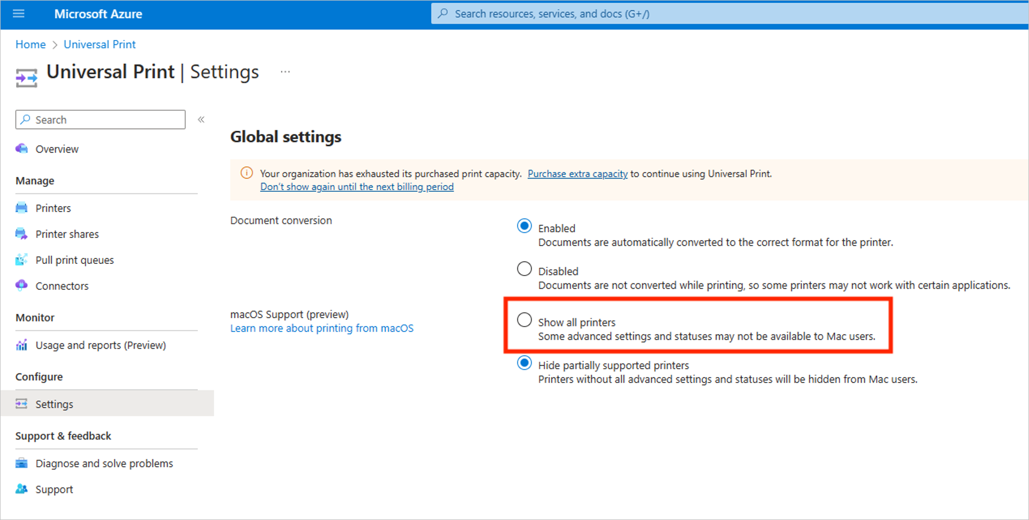Click the Overview cloud icon
Screen dimensions: 1029x520
pyautogui.click(x=22, y=149)
